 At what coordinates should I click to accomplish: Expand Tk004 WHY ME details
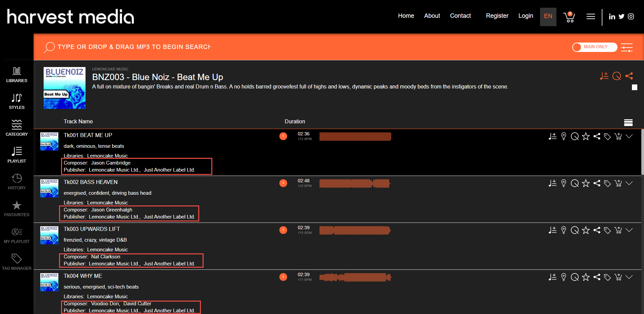click(x=629, y=277)
